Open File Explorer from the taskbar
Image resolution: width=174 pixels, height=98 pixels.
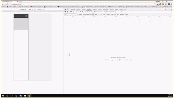pos(25,96)
